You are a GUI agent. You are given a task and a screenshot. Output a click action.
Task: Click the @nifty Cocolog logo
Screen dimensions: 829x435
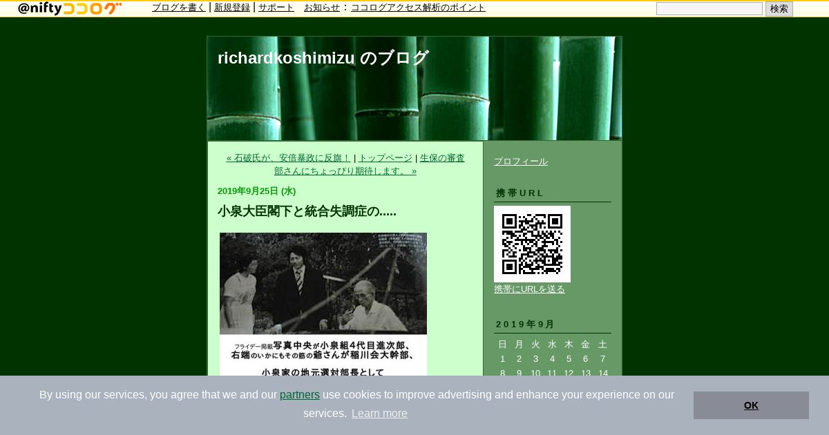coord(70,8)
